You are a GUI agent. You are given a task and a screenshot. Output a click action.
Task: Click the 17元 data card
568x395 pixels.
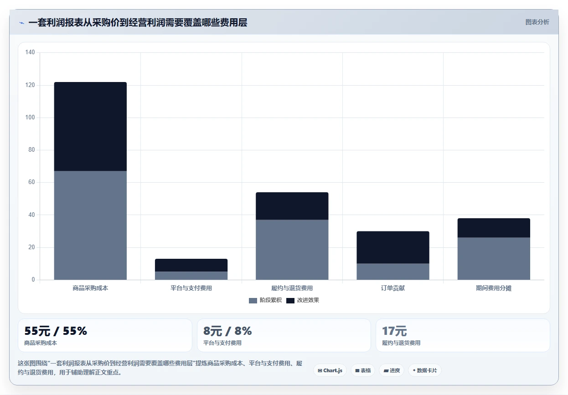click(463, 335)
